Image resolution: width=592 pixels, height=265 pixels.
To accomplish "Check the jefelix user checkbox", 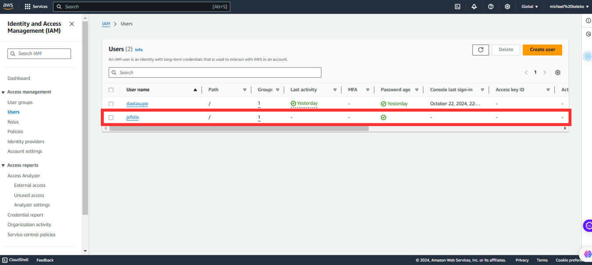I will pos(111,118).
